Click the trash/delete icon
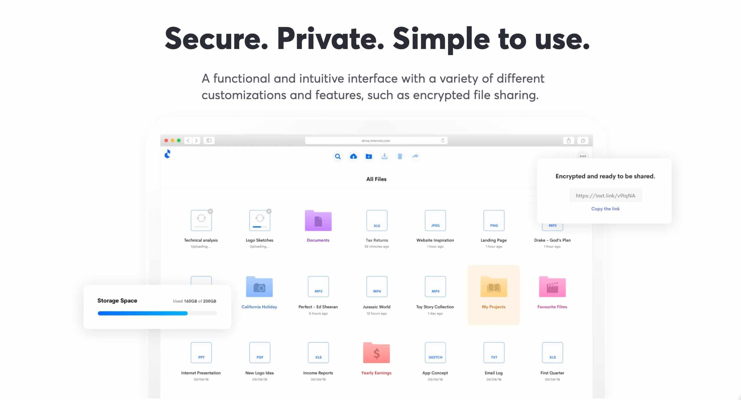 400,157
